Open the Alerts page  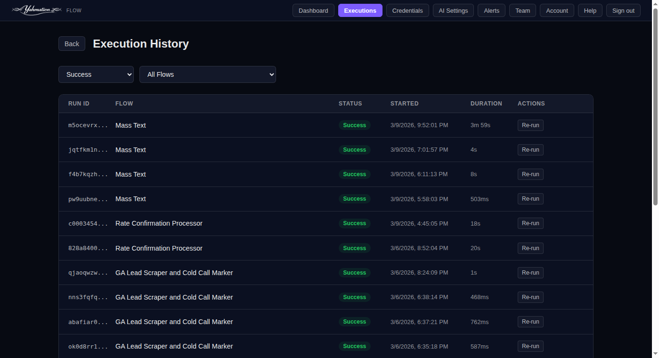tap(491, 10)
